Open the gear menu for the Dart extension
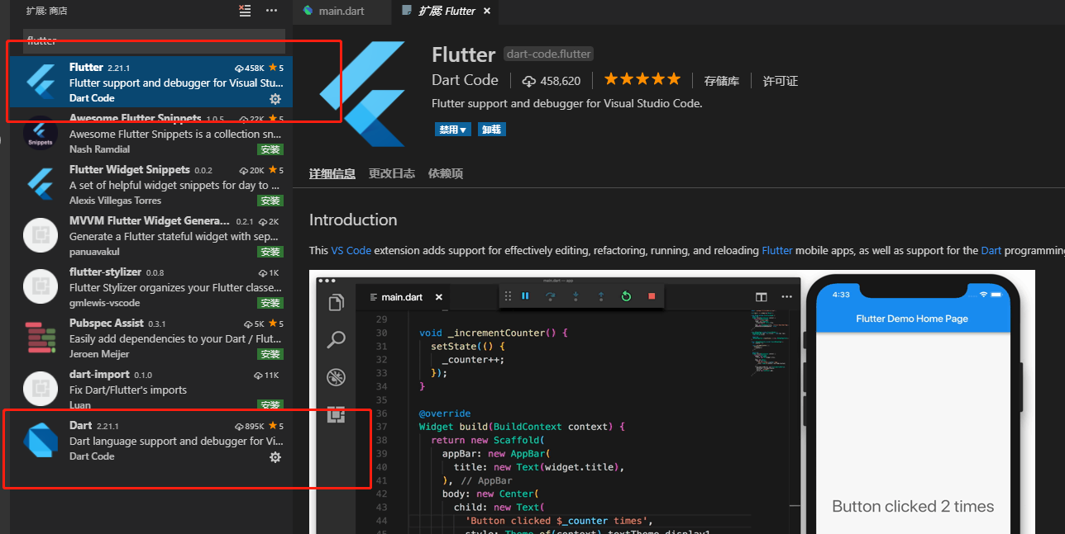 [x=275, y=457]
